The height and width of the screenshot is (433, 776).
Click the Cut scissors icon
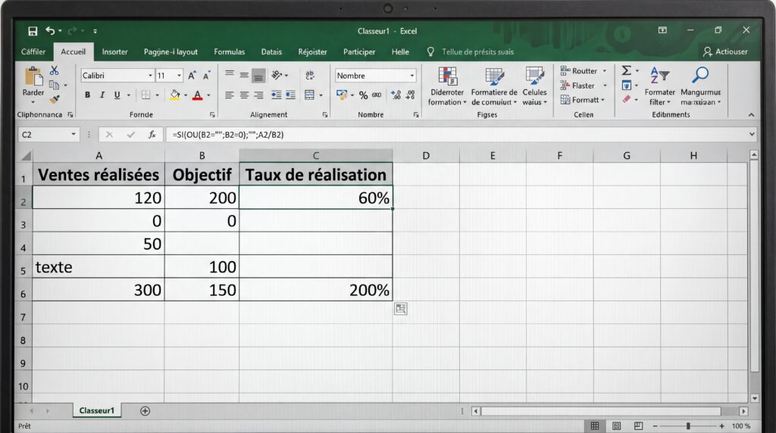tap(54, 70)
